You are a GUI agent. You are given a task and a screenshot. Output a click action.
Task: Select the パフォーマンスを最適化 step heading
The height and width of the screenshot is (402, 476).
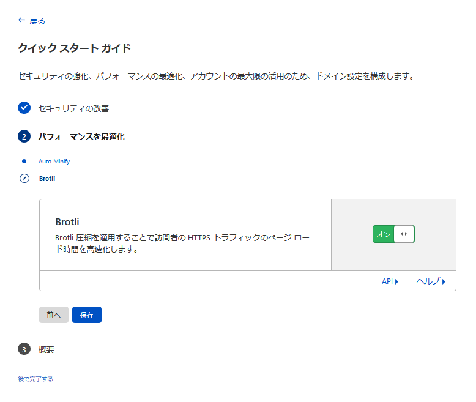[81, 136]
